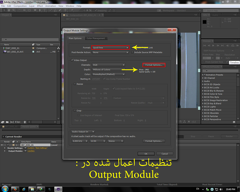Open the Animation menu

(x=50, y=6)
